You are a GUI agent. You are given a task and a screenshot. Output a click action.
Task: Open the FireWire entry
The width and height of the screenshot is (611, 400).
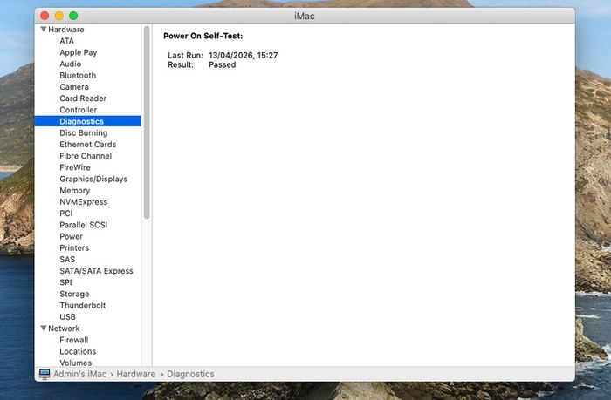(75, 167)
